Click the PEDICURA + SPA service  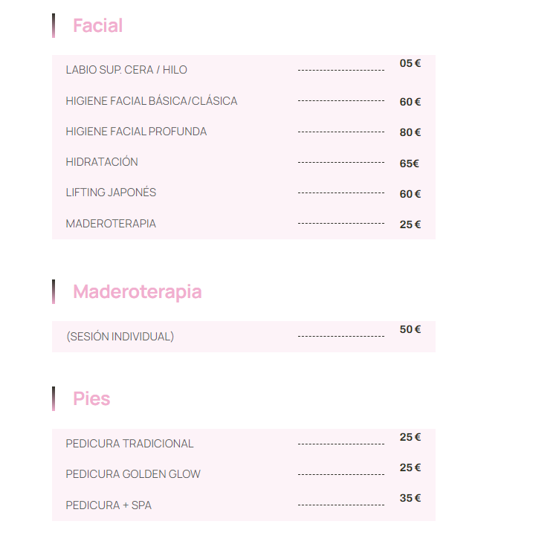click(109, 505)
